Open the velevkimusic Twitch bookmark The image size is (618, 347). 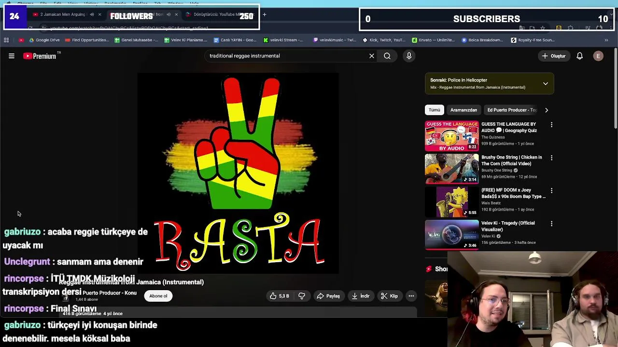(335, 40)
